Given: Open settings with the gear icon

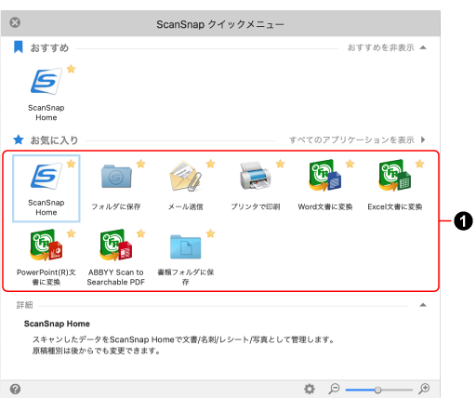Looking at the screenshot, I should (x=310, y=389).
